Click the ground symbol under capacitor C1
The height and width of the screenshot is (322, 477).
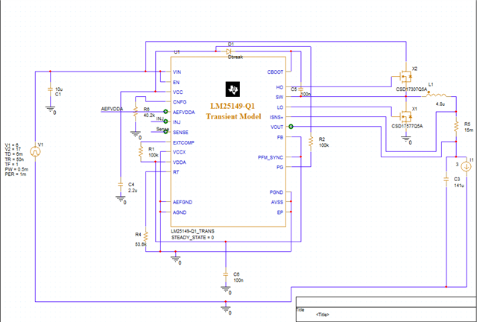pos(51,110)
